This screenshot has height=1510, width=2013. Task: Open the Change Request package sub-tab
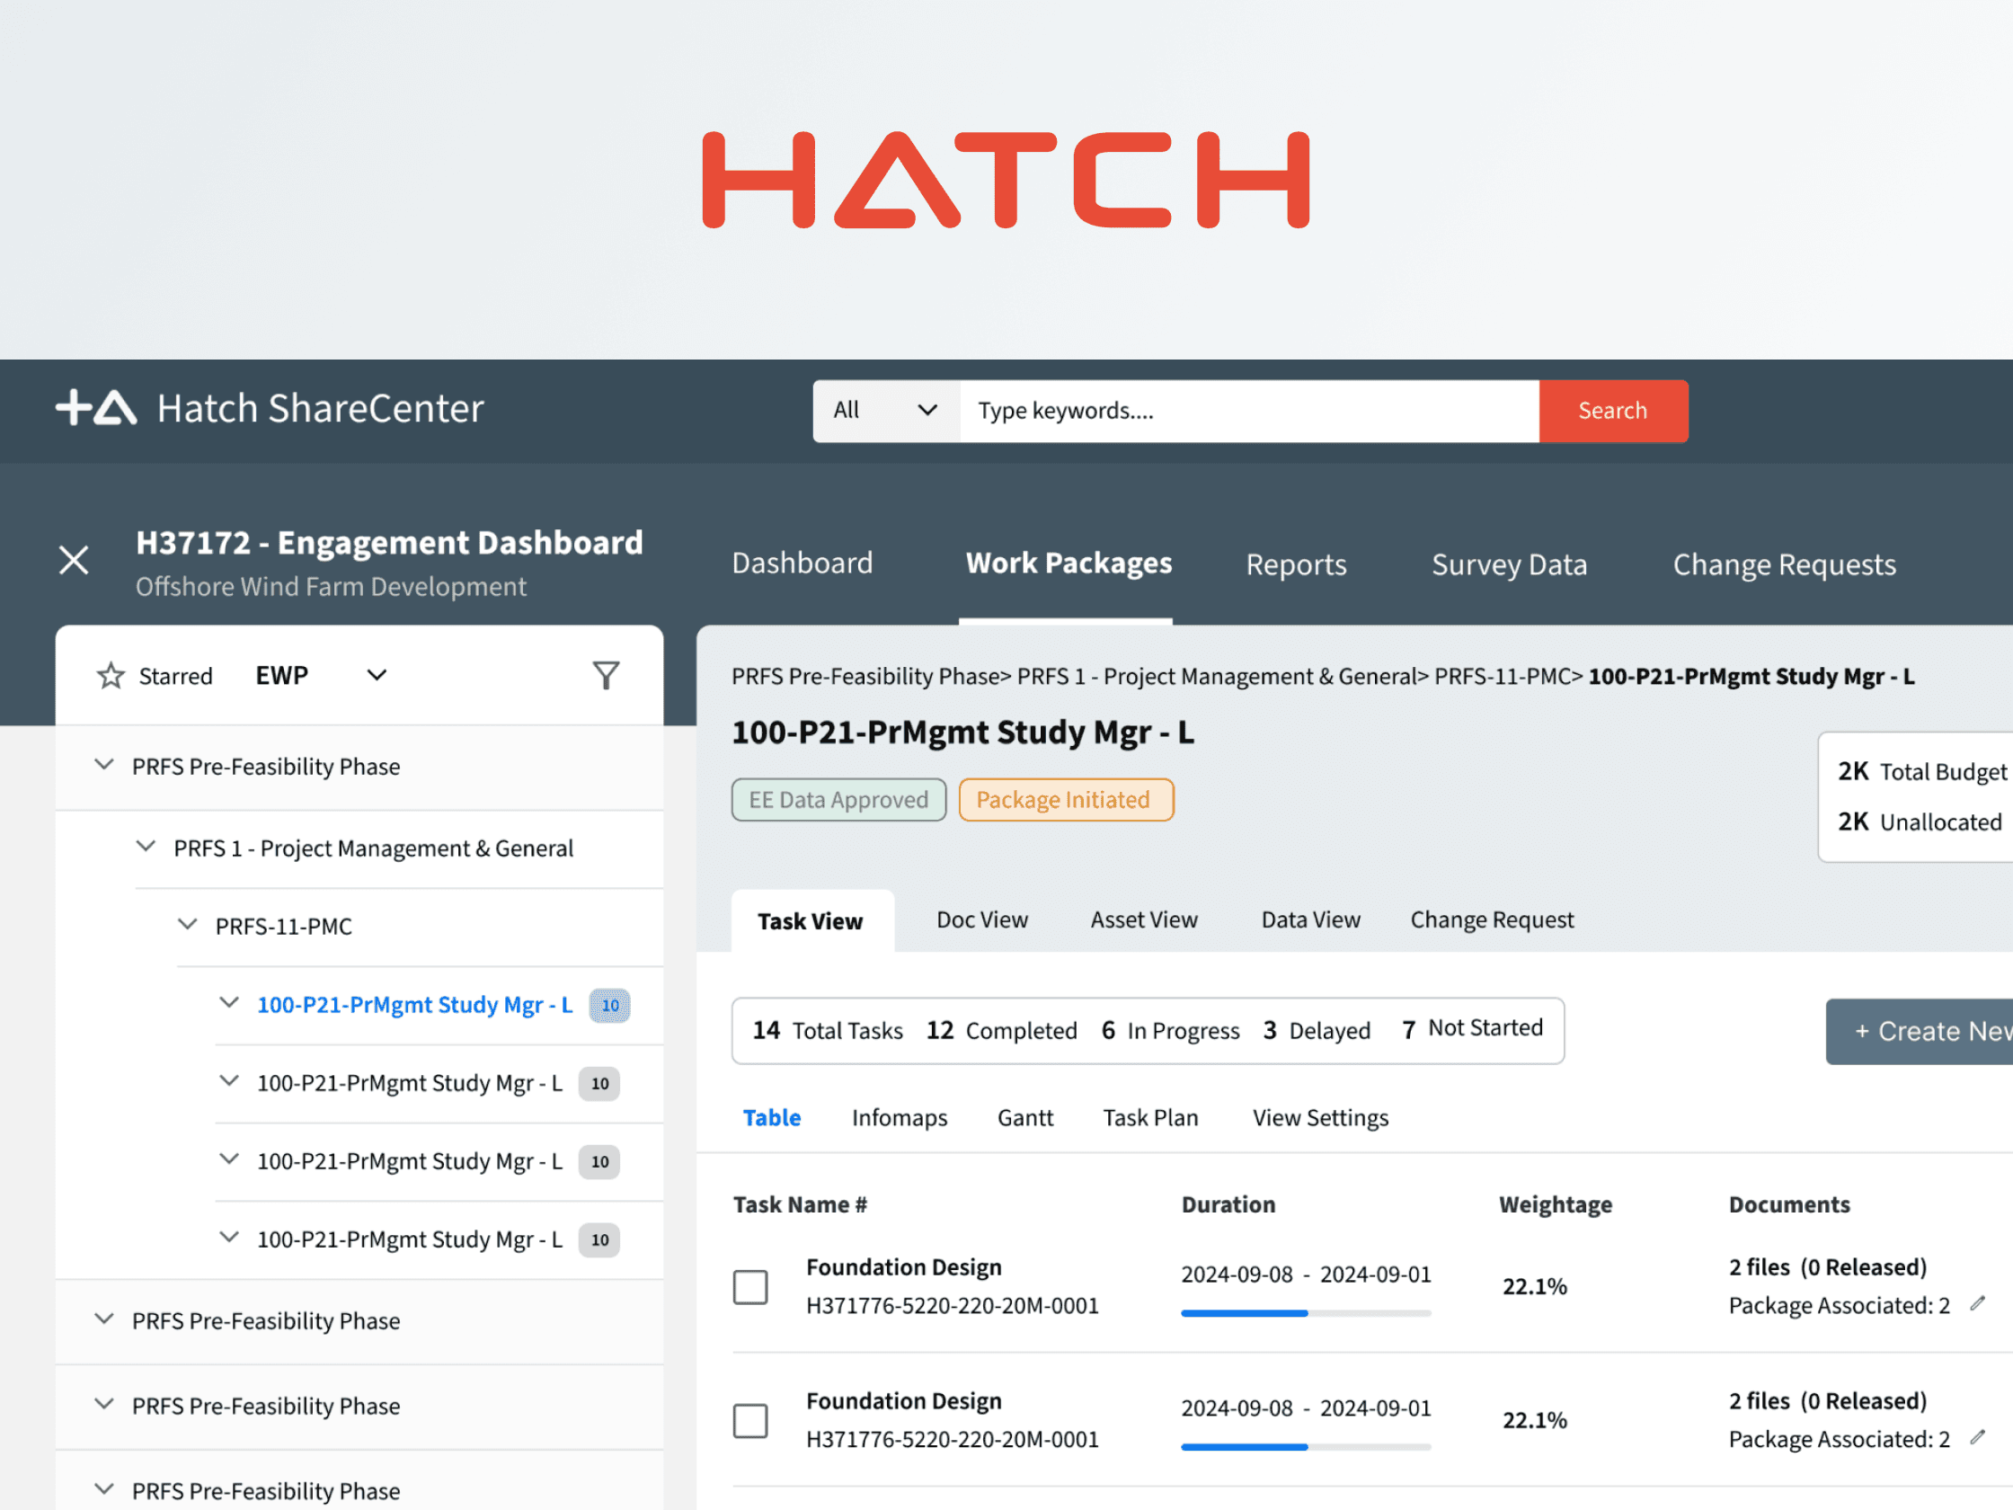[x=1492, y=920]
